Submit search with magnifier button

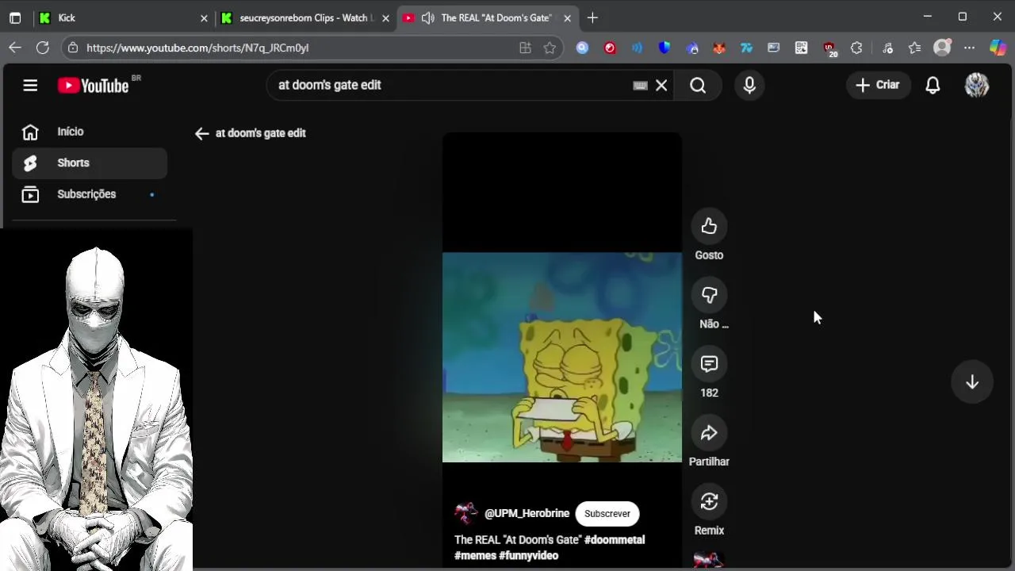(x=698, y=85)
